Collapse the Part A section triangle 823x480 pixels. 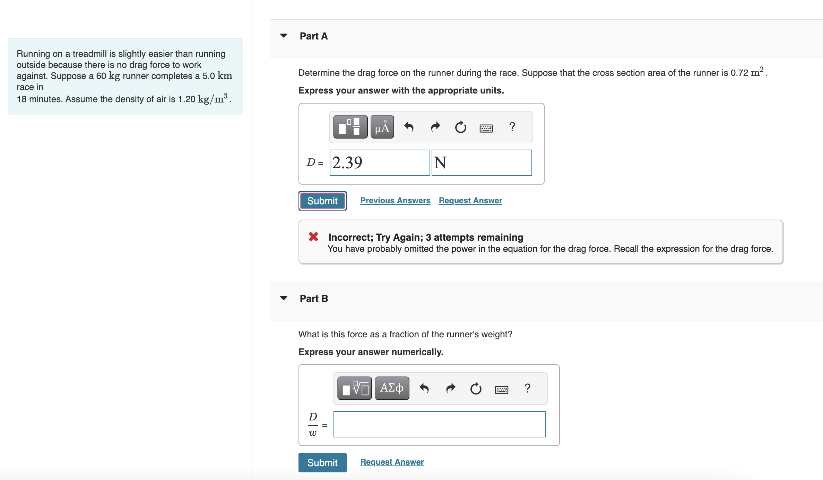pyautogui.click(x=284, y=36)
